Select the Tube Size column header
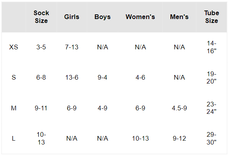This screenshot has height=155, width=229. pyautogui.click(x=212, y=17)
